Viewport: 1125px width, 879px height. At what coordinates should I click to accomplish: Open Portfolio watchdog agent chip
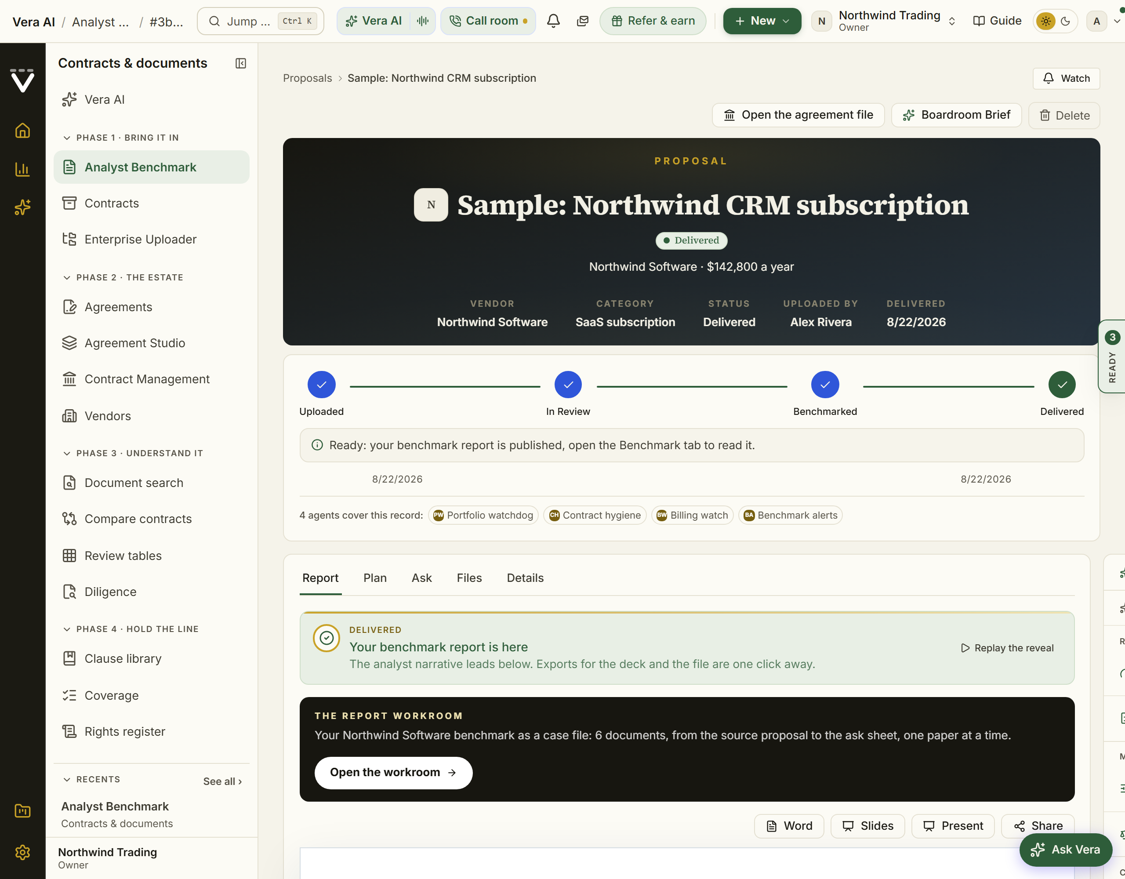[483, 515]
